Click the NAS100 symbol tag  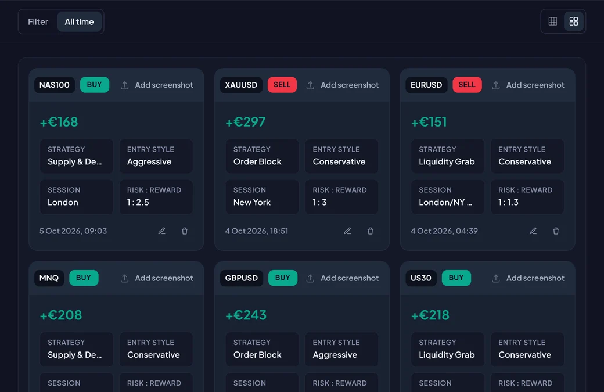pyautogui.click(x=55, y=85)
